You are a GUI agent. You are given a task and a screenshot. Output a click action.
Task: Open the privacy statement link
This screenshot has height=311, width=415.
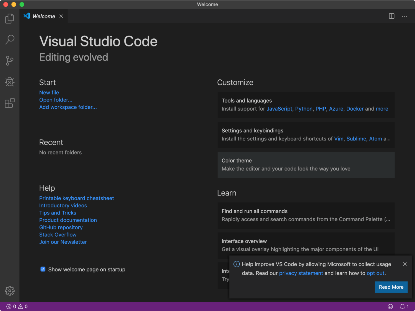click(301, 273)
